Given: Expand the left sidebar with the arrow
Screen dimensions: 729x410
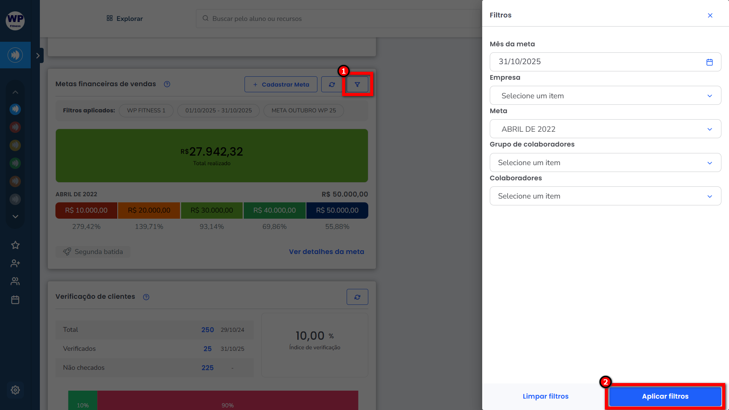Looking at the screenshot, I should tap(38, 56).
